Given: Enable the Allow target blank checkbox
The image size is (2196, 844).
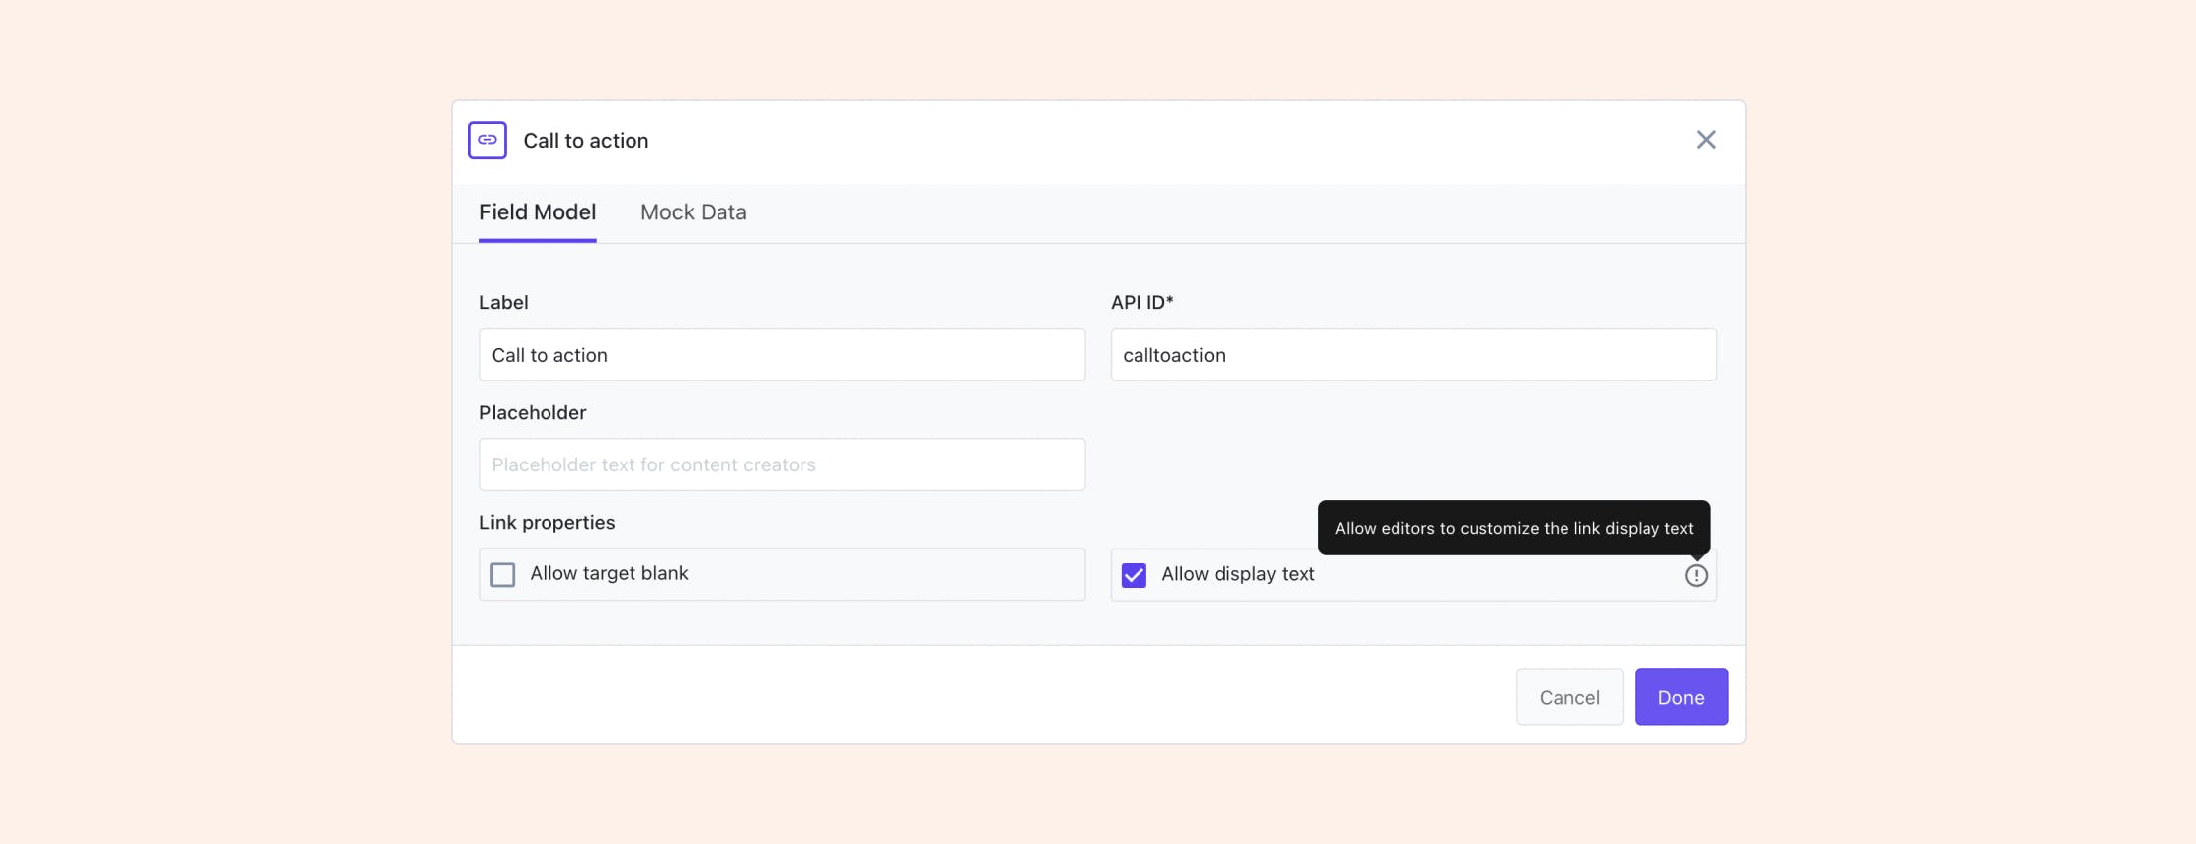Looking at the screenshot, I should coord(503,575).
